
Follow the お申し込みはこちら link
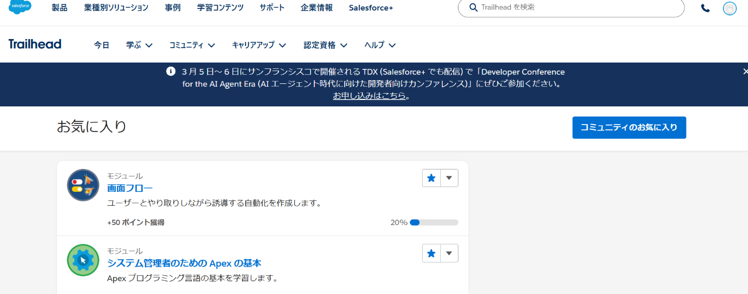[x=369, y=96]
